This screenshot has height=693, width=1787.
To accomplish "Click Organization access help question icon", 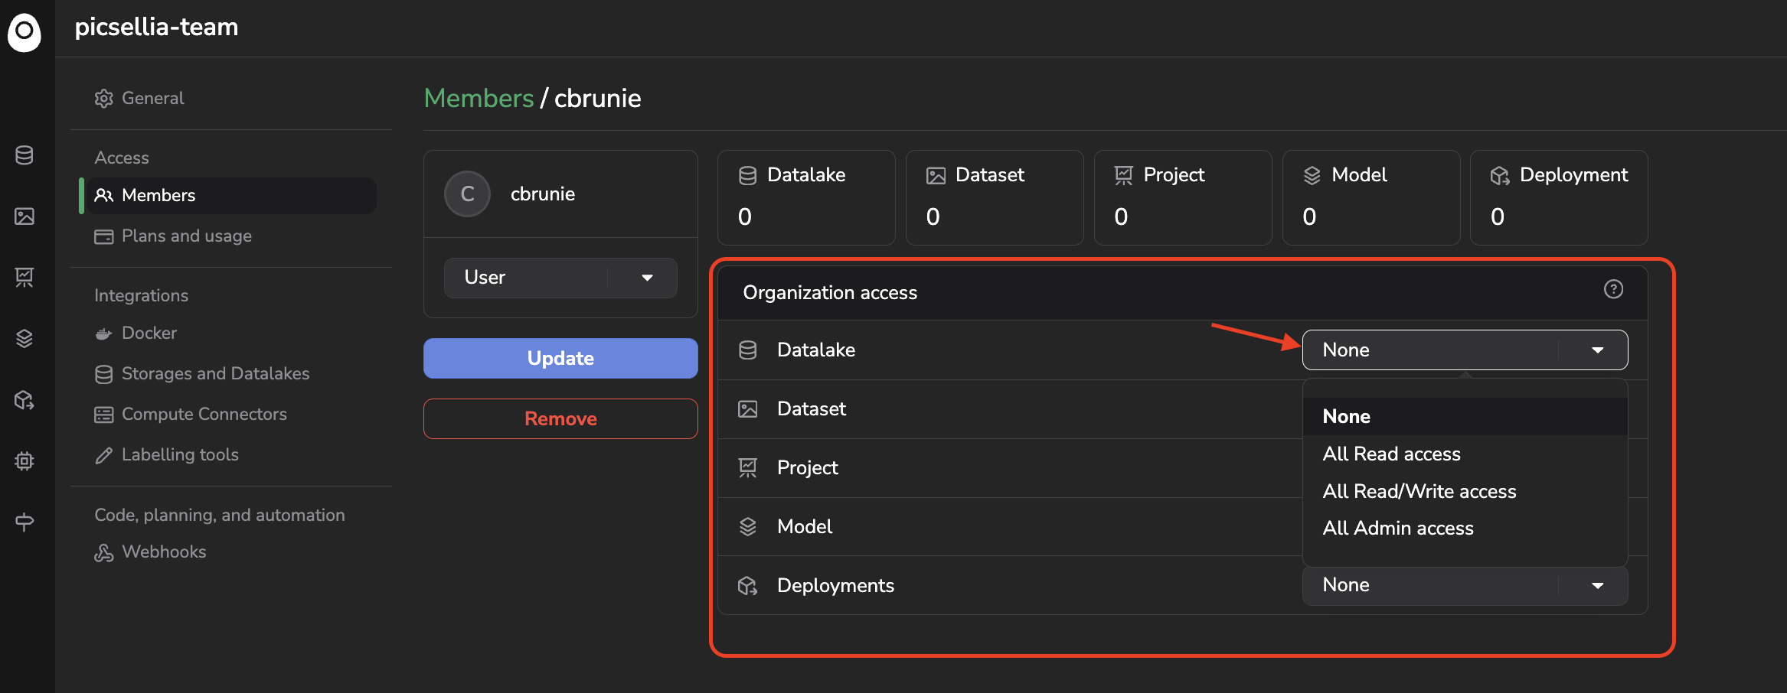I will (1613, 289).
